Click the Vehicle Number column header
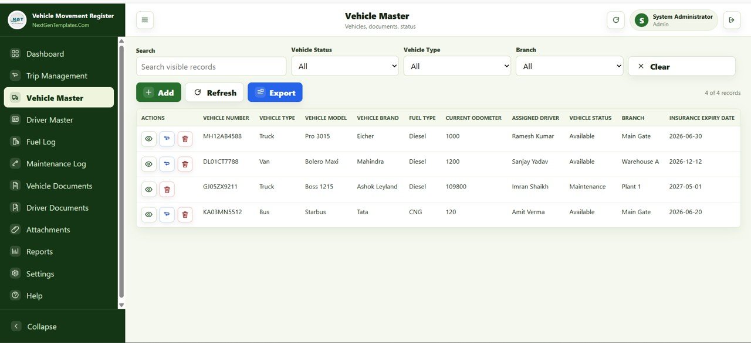The width and height of the screenshot is (751, 343). [226, 118]
